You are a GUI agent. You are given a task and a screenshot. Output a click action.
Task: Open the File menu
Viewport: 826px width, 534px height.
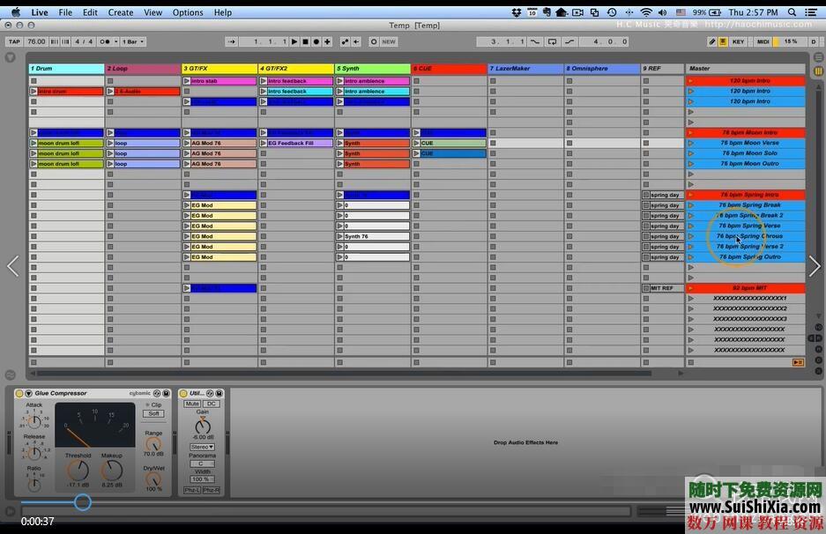65,12
